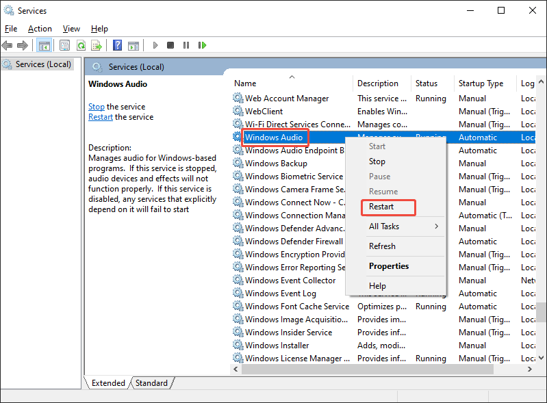Viewport: 547px width, 403px height.
Task: Click the Back arrow toolbar icon
Action: click(8, 45)
